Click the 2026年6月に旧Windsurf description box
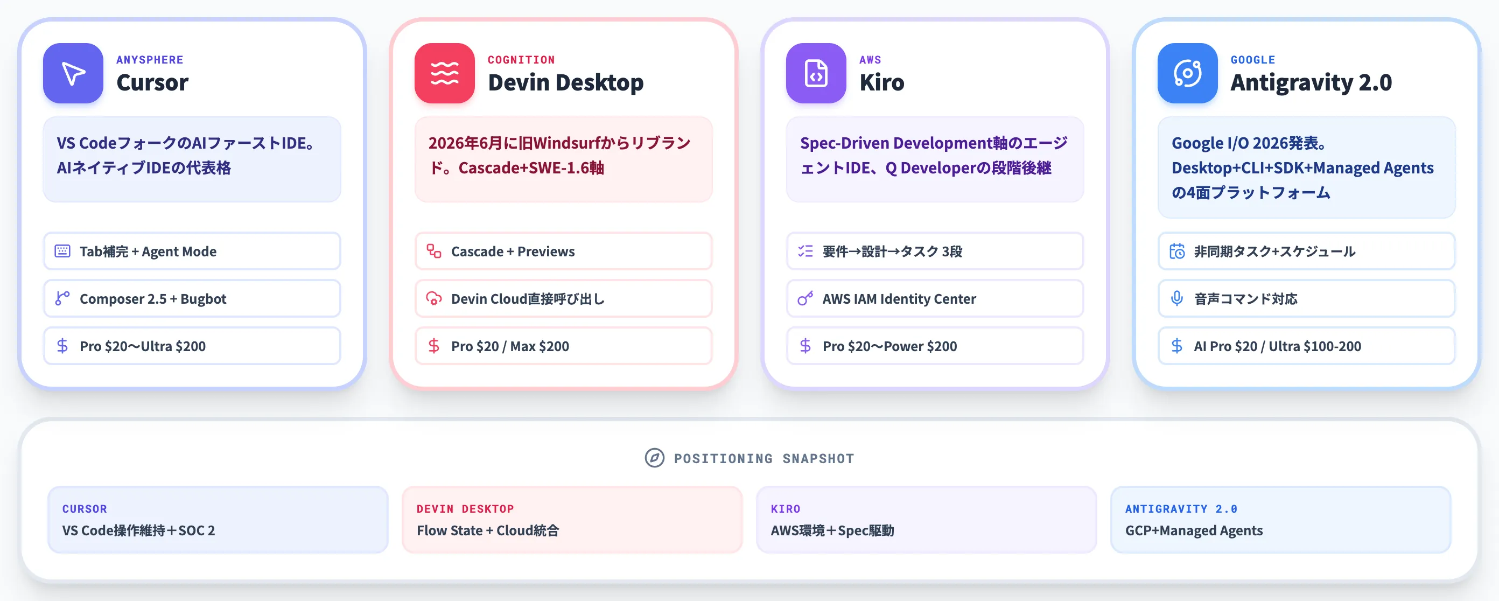Screen dimensions: 1499x601 pos(563,159)
